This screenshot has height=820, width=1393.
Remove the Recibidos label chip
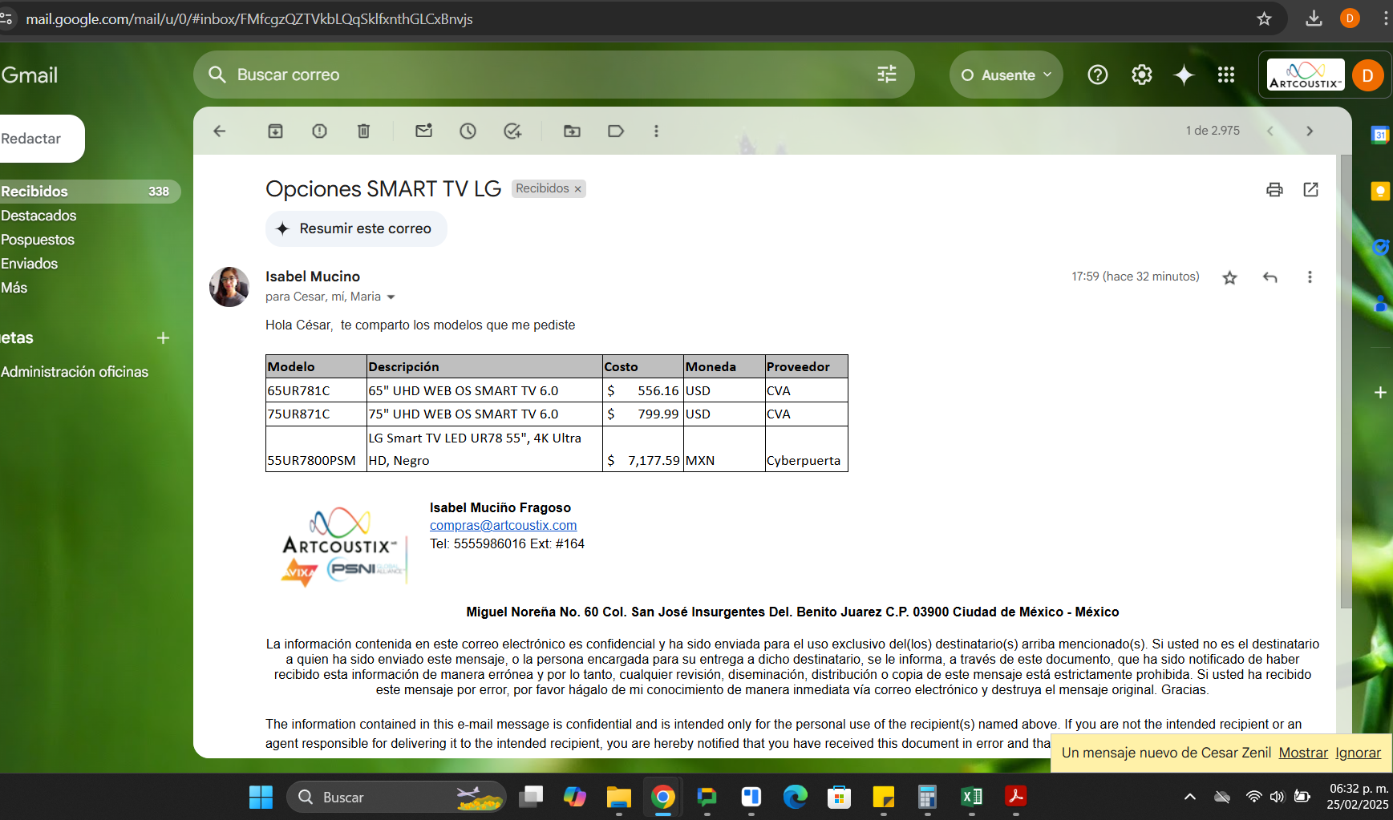(577, 189)
